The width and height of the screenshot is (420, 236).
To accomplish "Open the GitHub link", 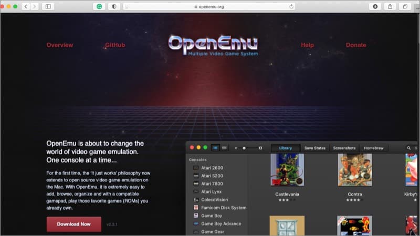I will coord(115,45).
